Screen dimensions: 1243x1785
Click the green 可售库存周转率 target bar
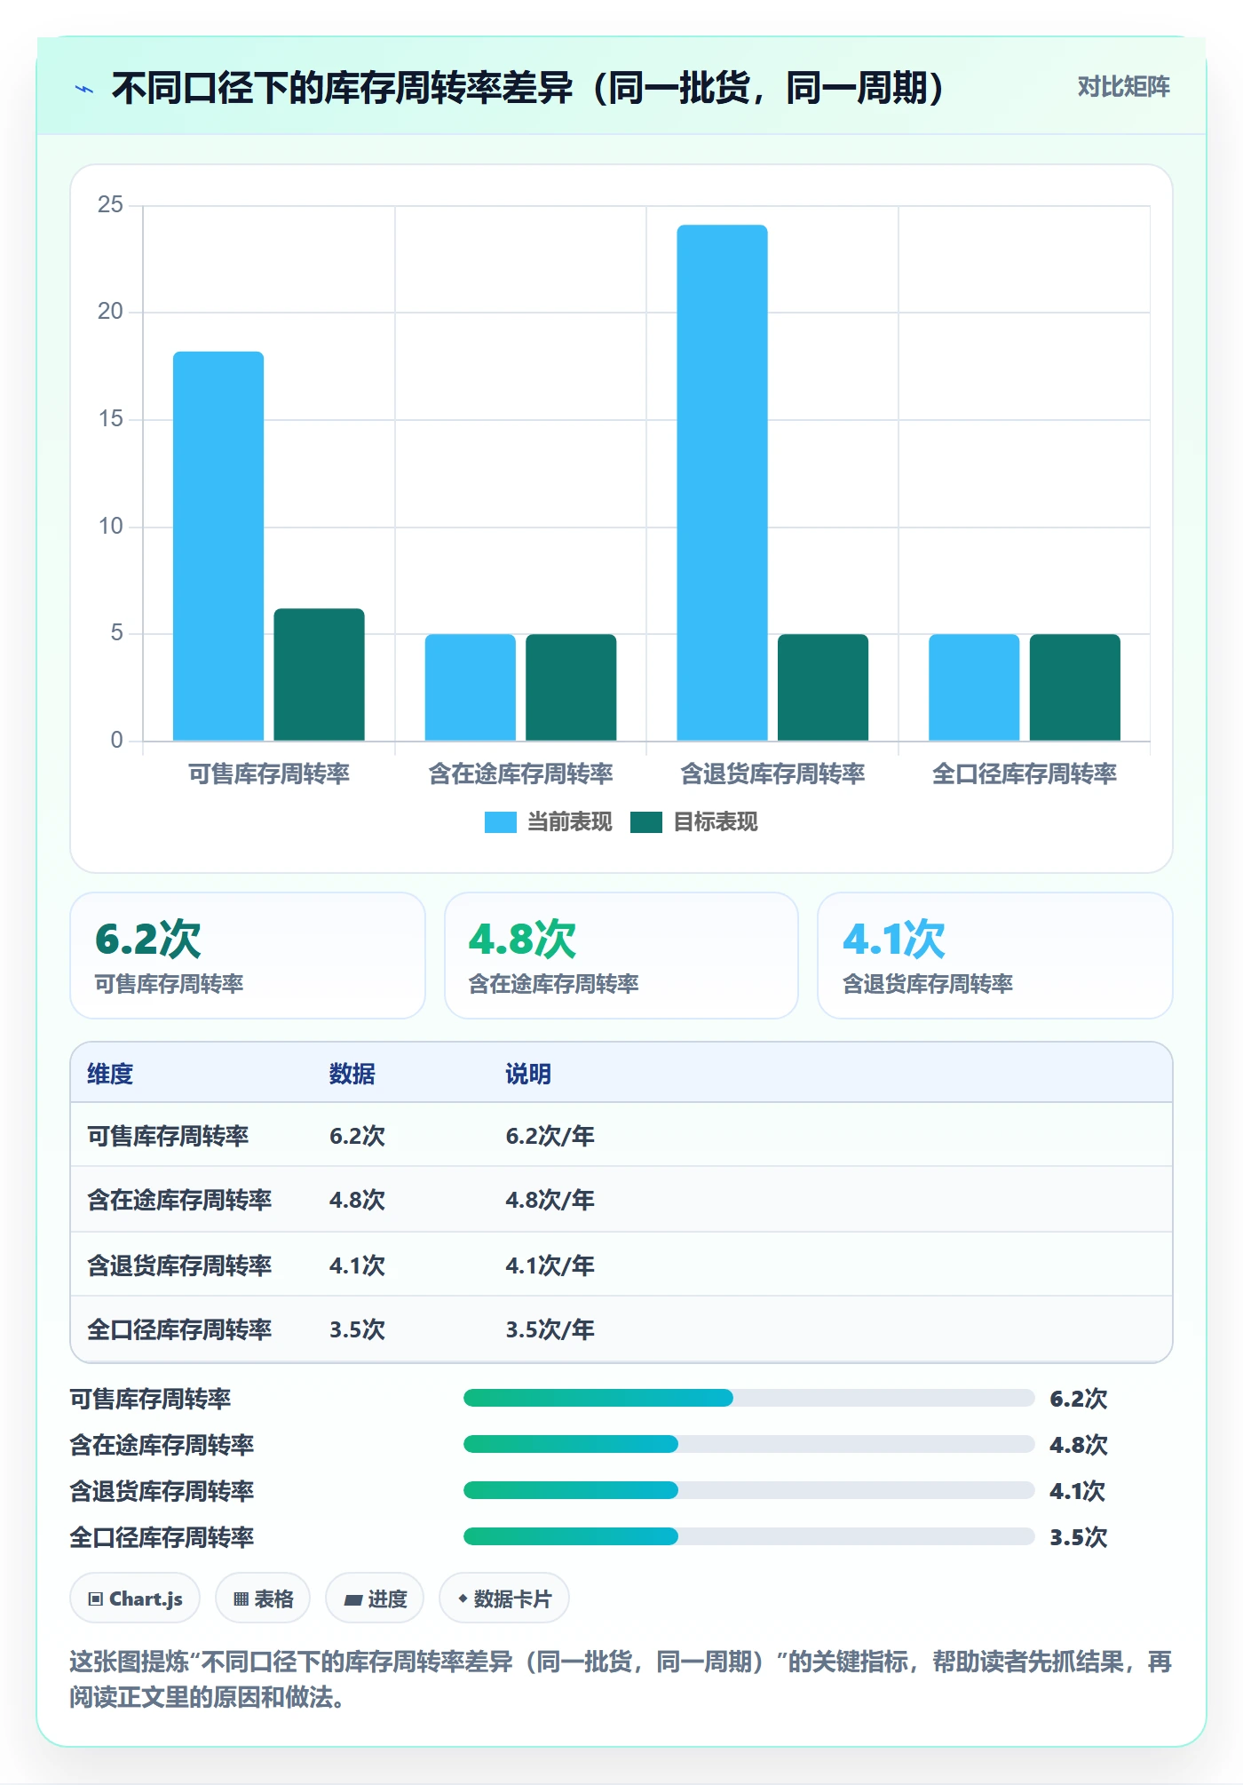[319, 674]
